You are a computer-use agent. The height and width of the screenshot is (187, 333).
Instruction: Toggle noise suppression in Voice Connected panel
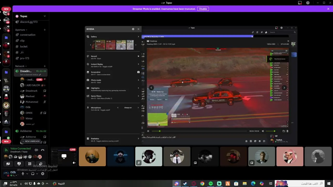36,150
